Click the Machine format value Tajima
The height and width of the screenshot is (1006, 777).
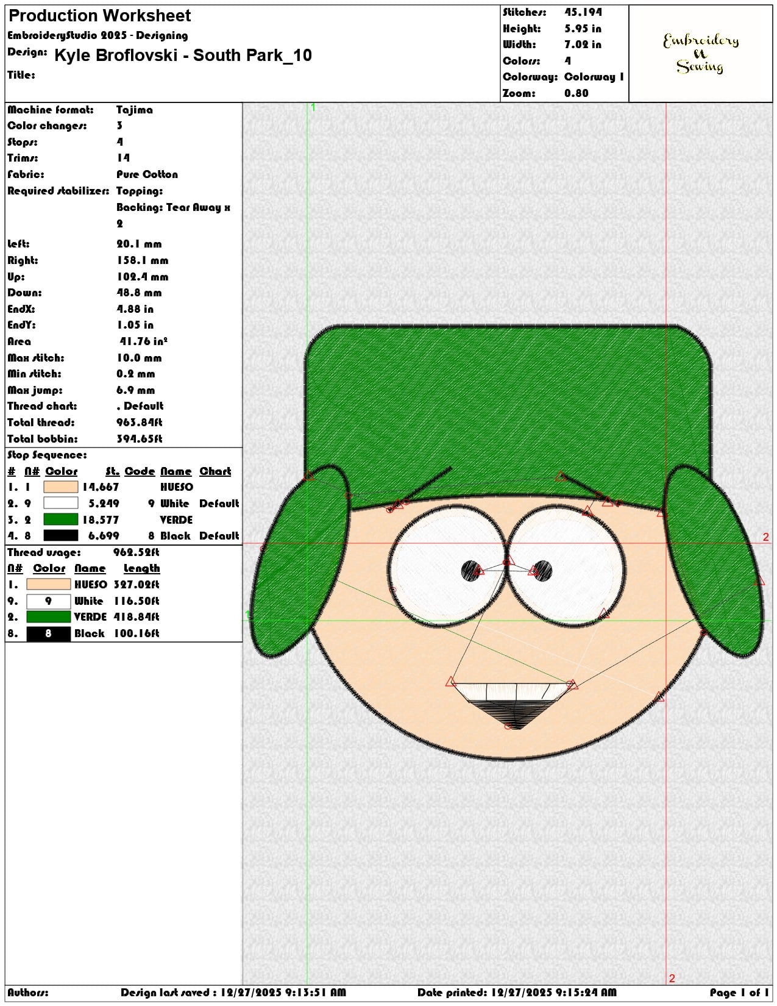coord(135,110)
